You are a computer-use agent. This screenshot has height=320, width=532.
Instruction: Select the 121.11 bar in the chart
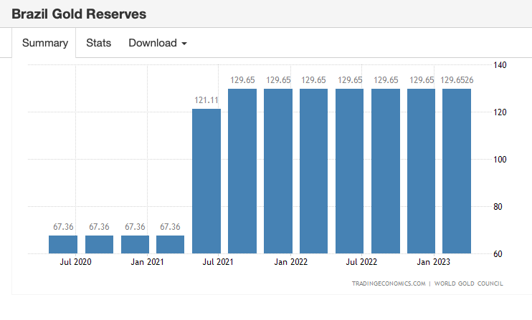pyautogui.click(x=206, y=181)
